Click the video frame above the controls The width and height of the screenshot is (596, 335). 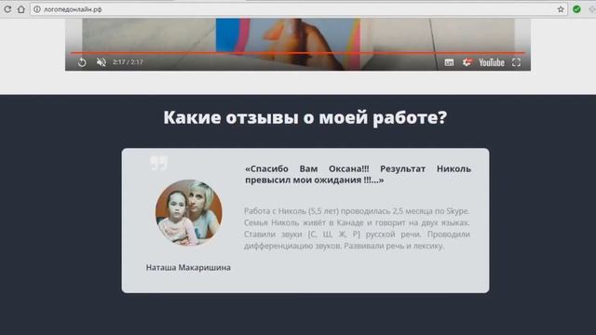[x=298, y=34]
